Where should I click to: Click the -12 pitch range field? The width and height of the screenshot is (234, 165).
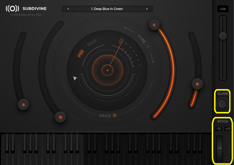218,129
